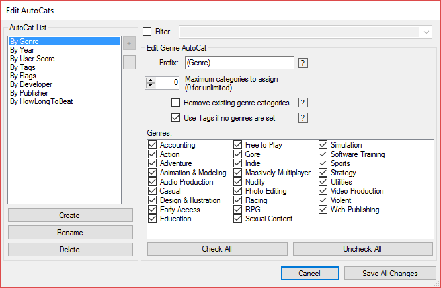Uncheck the Gore genre
Screen dimensions: 441x288
[x=237, y=154]
